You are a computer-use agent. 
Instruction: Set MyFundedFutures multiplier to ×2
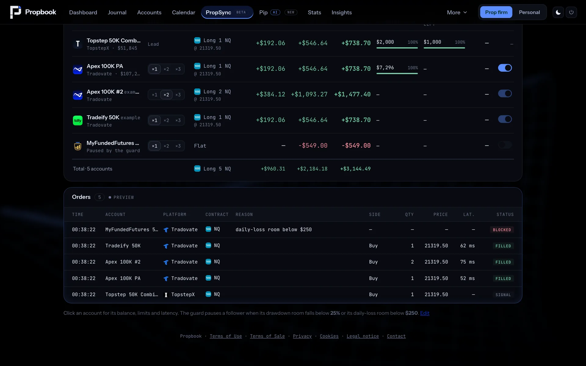(166, 146)
